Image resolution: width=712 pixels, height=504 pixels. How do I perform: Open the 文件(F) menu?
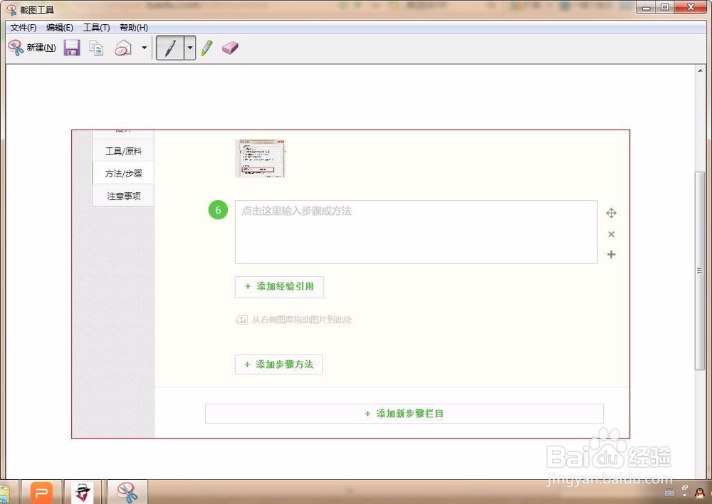(x=22, y=27)
